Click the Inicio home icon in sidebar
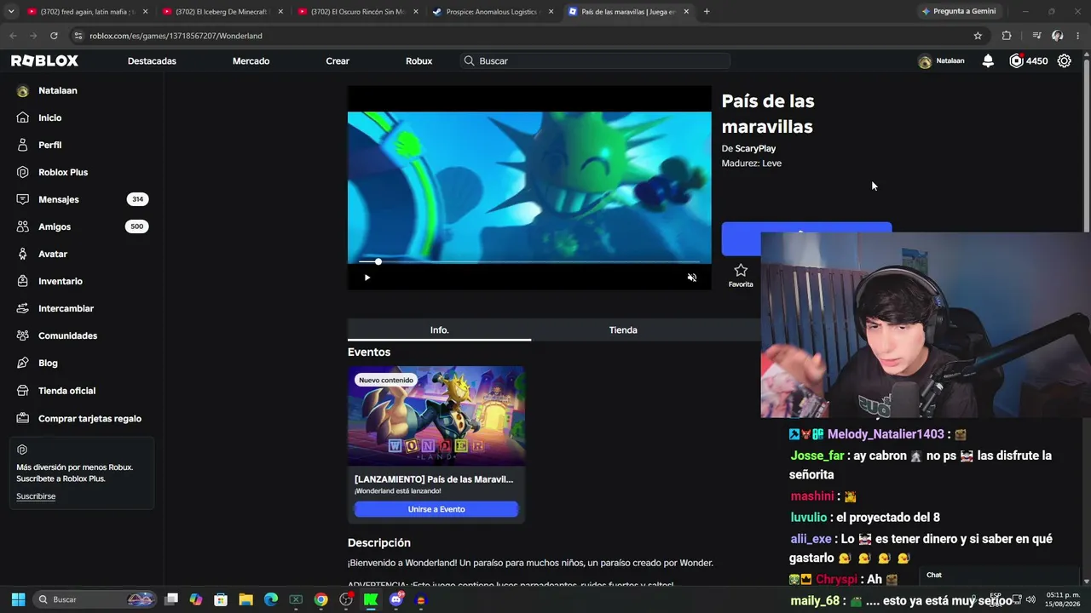Image resolution: width=1091 pixels, height=613 pixels. tap(23, 117)
